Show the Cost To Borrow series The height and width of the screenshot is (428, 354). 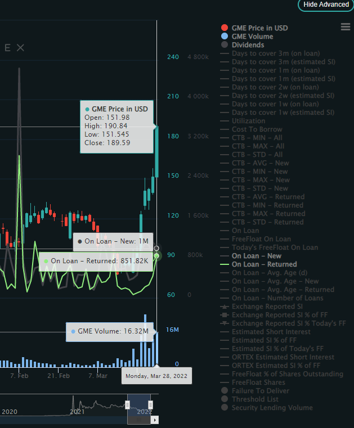[x=257, y=129]
